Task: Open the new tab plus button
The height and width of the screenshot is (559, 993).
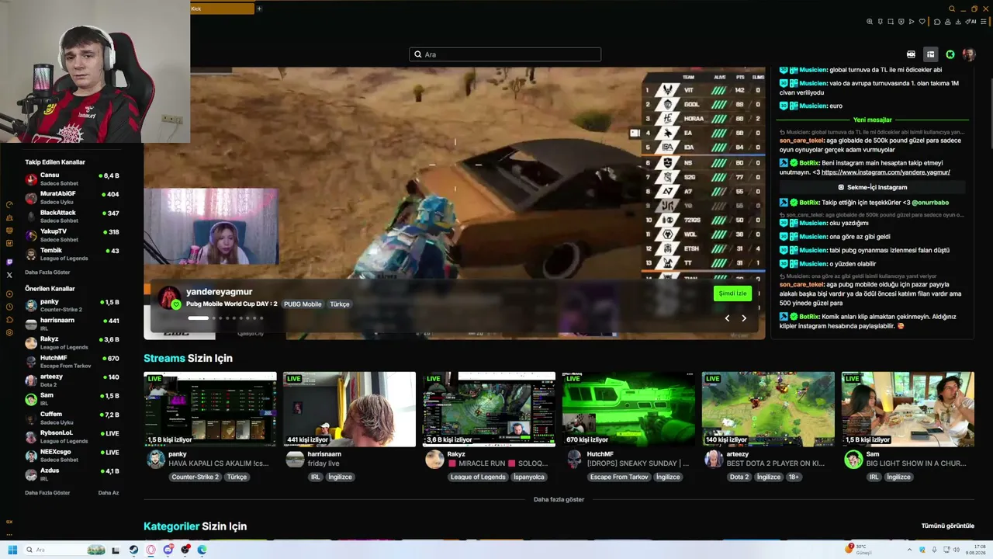Action: click(259, 9)
